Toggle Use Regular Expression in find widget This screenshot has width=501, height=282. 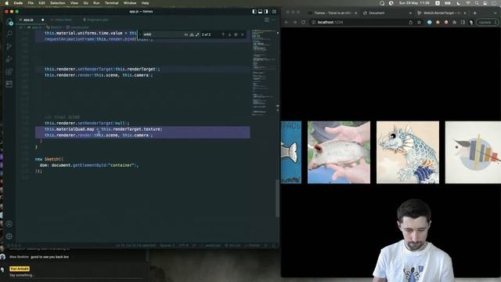[x=197, y=34]
